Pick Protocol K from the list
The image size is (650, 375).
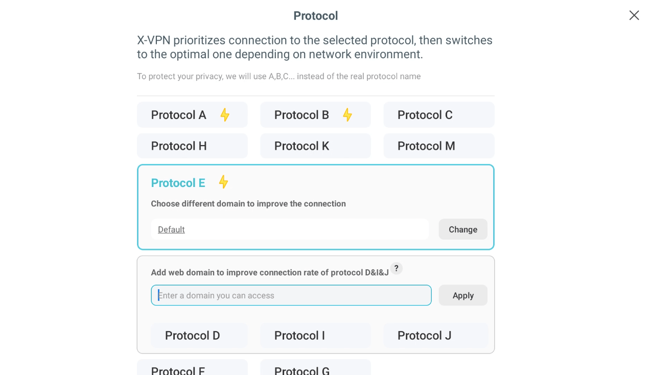(x=315, y=146)
